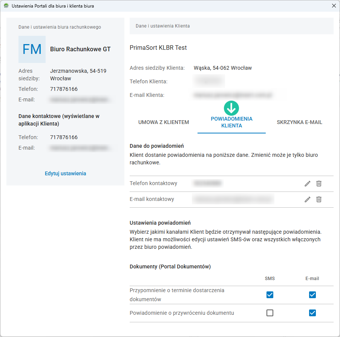Close the Ustawienia Portali window
This screenshot has height=337, width=340.
tap(334, 6)
